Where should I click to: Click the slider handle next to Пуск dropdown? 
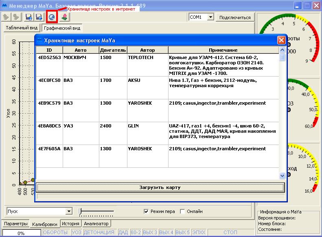[x=80, y=211]
